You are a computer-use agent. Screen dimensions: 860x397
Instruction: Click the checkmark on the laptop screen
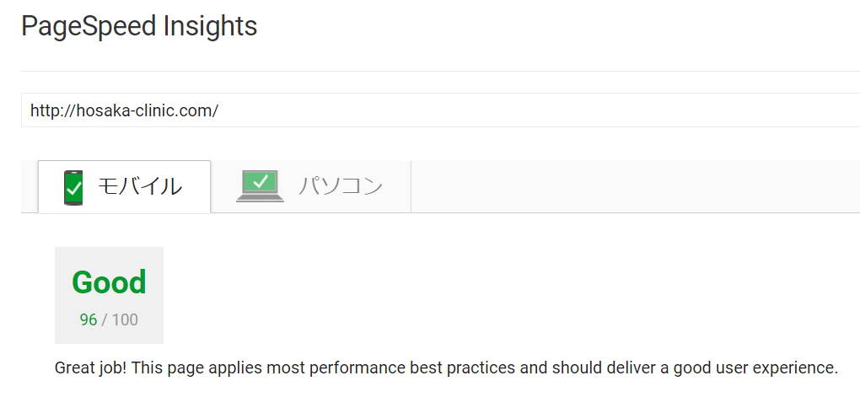pyautogui.click(x=261, y=181)
